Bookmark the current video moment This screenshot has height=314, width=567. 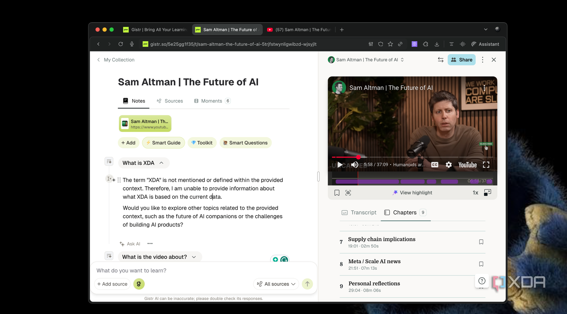pos(337,193)
